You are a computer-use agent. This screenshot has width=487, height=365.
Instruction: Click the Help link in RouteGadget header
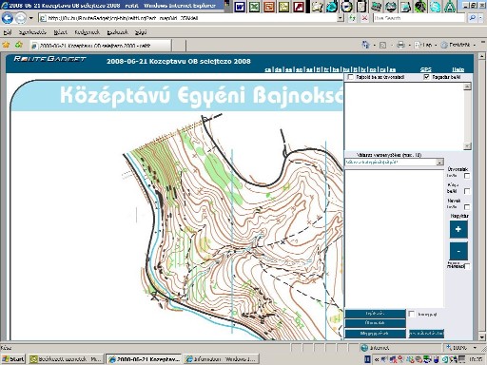click(x=458, y=69)
